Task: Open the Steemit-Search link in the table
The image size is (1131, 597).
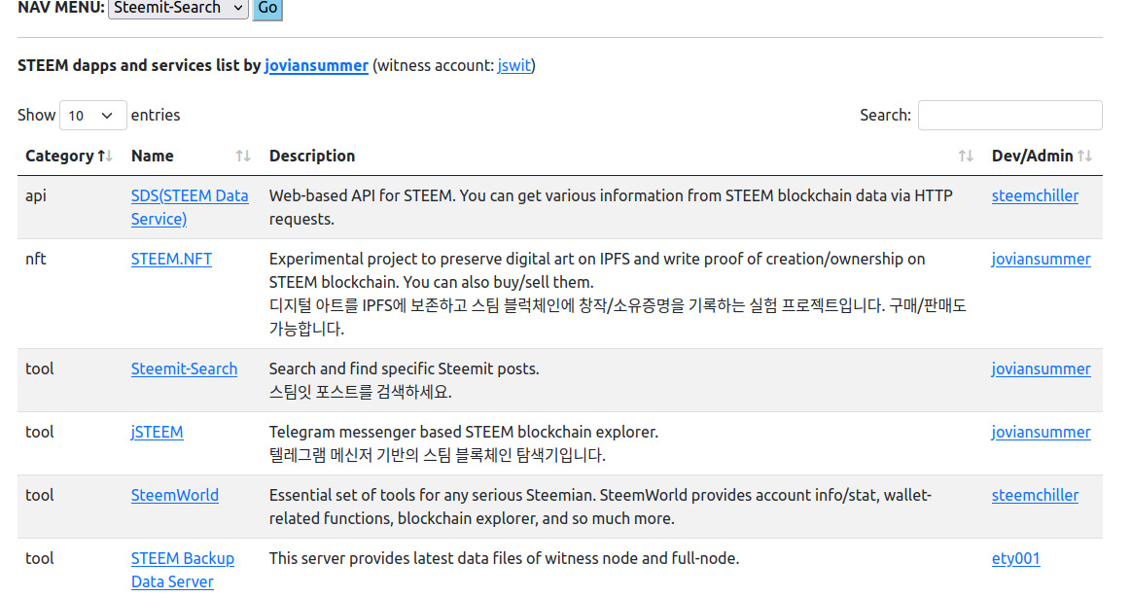Action: click(x=184, y=369)
